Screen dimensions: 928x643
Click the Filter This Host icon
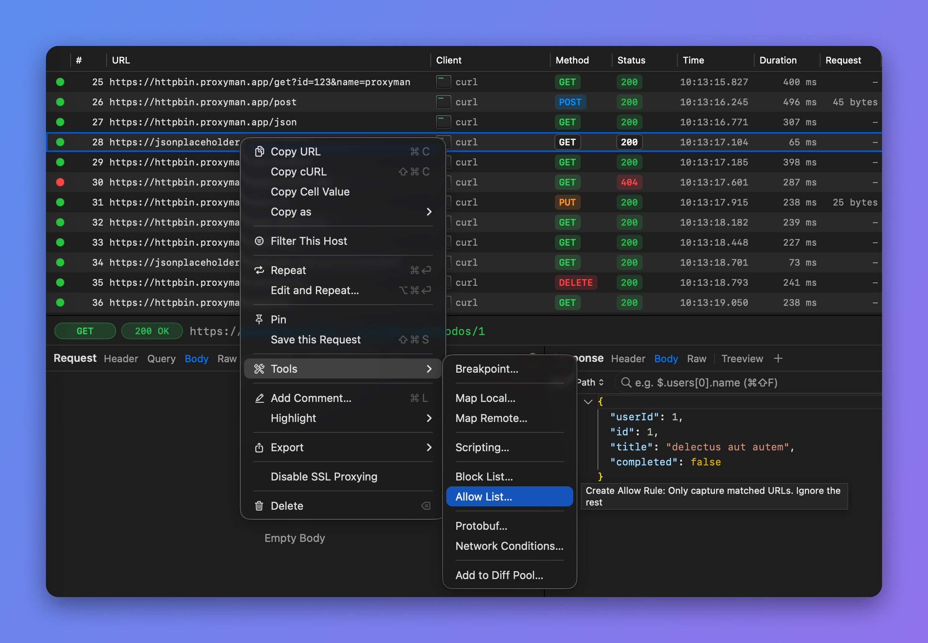point(259,241)
